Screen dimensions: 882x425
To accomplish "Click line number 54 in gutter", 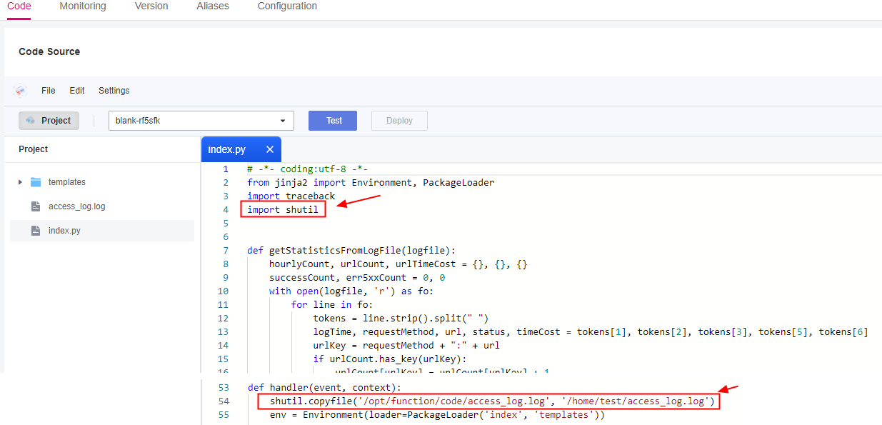I will pos(223,401).
